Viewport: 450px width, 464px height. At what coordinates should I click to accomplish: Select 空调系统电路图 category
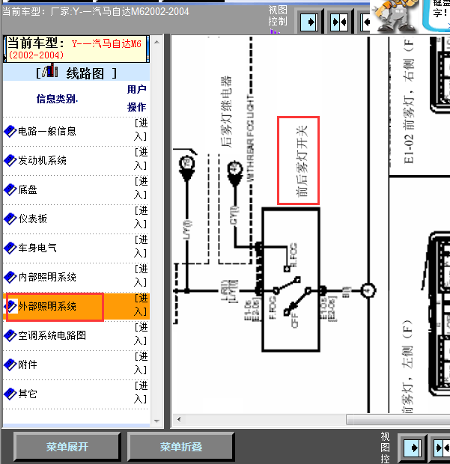coord(52,335)
